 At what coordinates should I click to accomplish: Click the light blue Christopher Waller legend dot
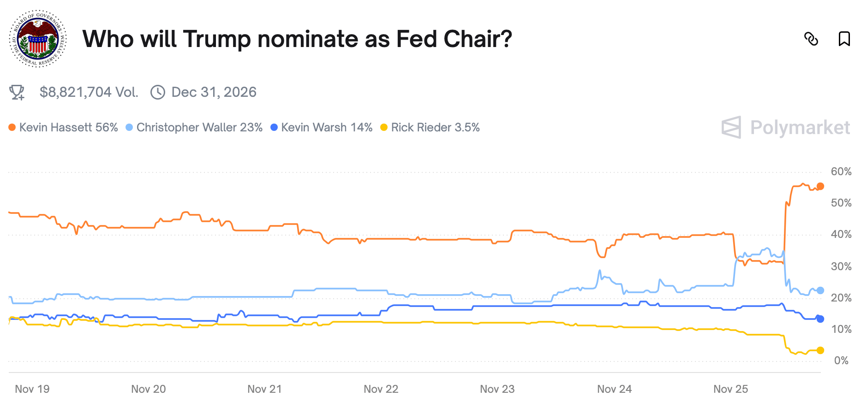(x=129, y=127)
